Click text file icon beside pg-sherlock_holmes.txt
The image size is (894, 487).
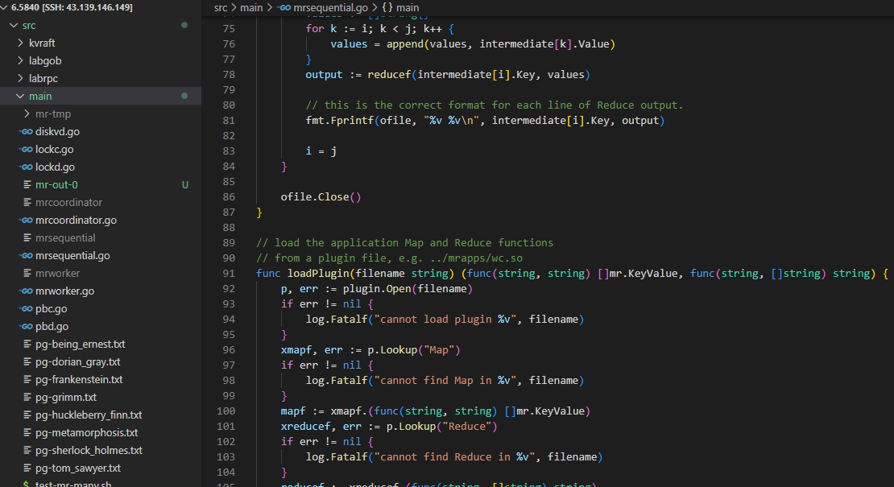tap(27, 450)
